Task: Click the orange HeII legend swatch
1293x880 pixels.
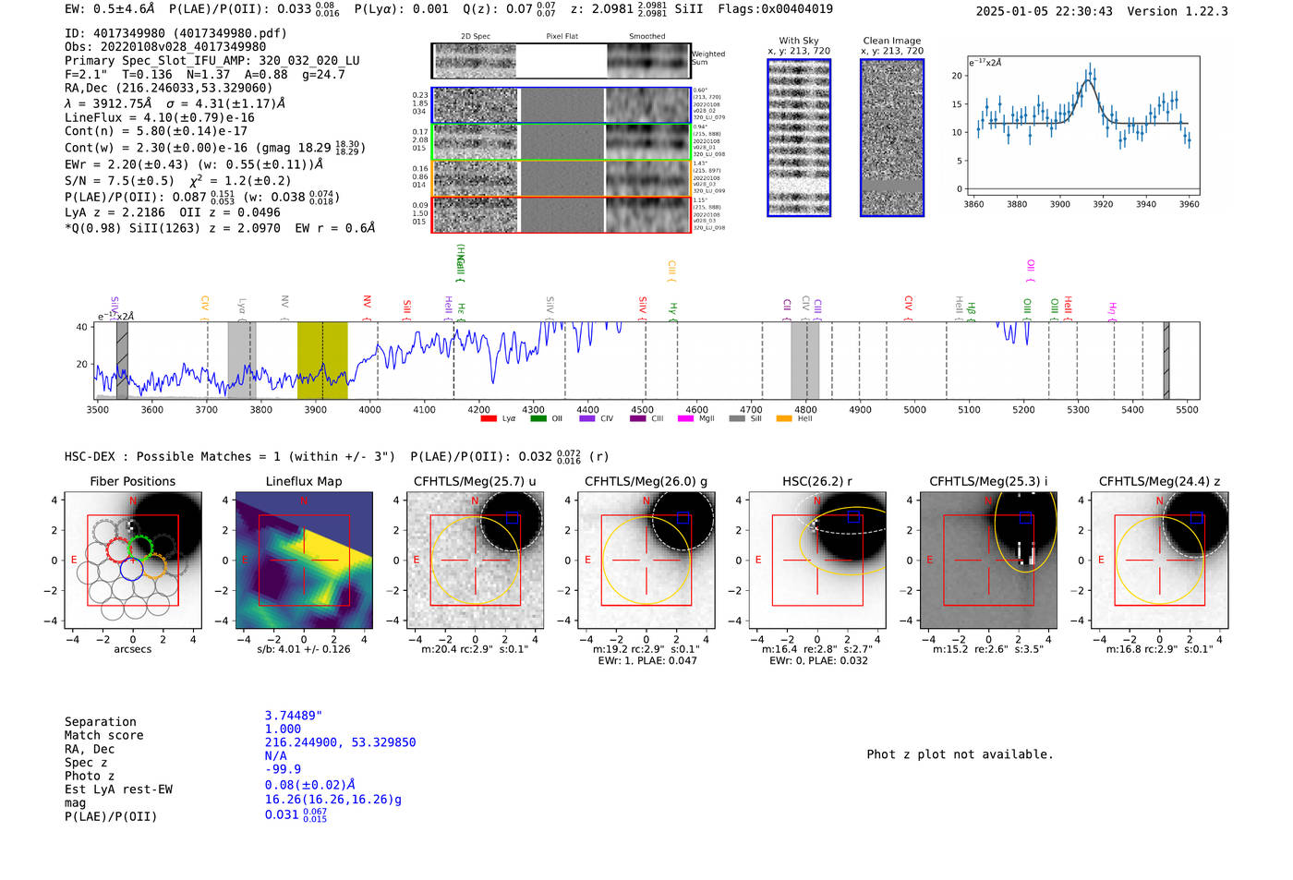Action: pos(784,419)
